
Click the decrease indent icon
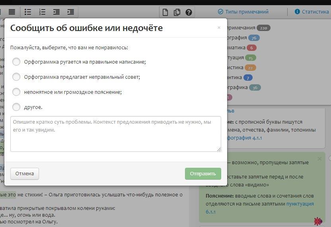click(x=56, y=12)
